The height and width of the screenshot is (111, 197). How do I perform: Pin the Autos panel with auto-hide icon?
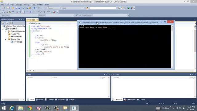pos(107,75)
